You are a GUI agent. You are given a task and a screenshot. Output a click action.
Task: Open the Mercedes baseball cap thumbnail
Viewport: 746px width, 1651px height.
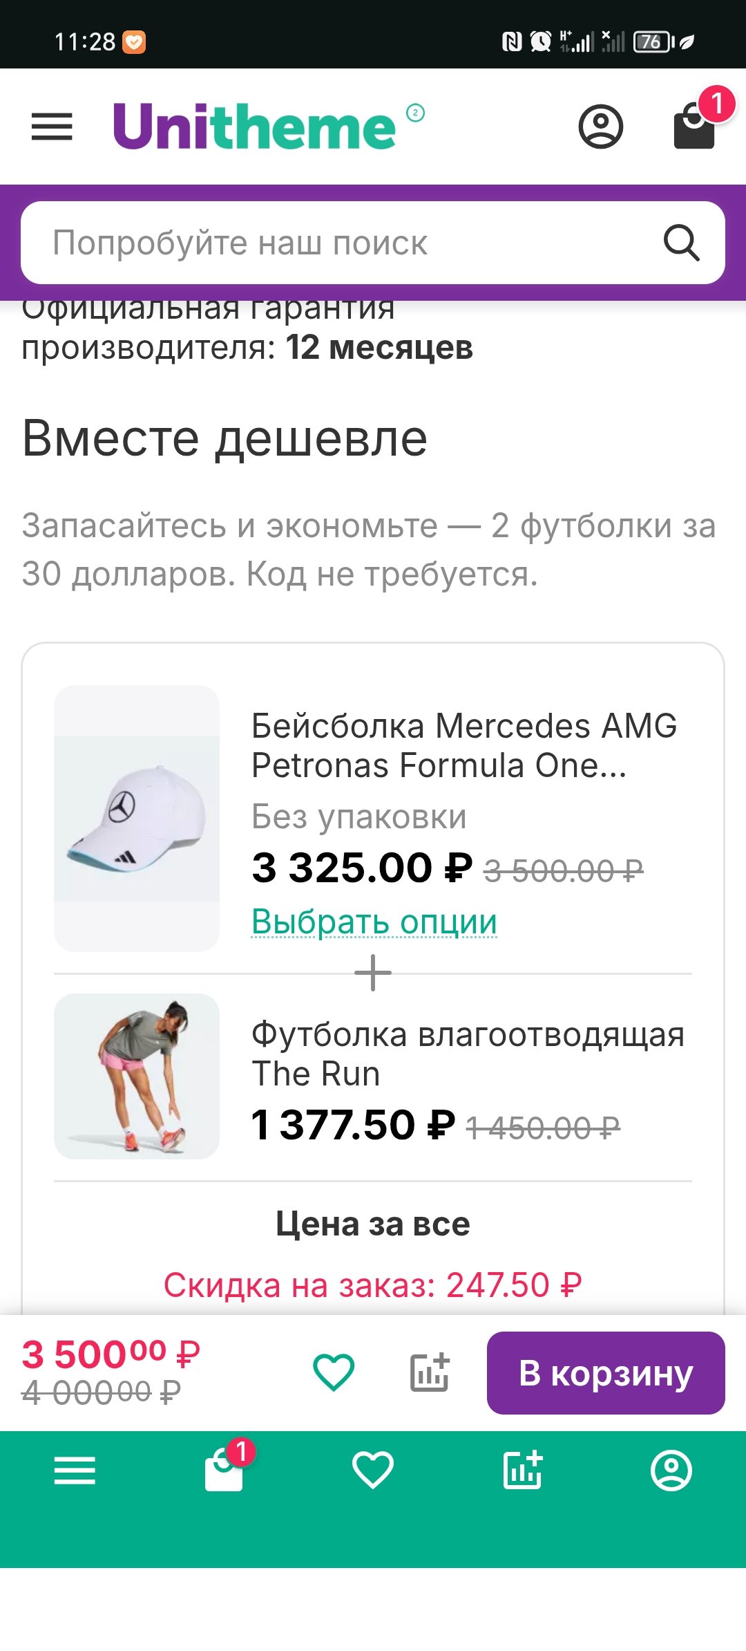point(137,818)
